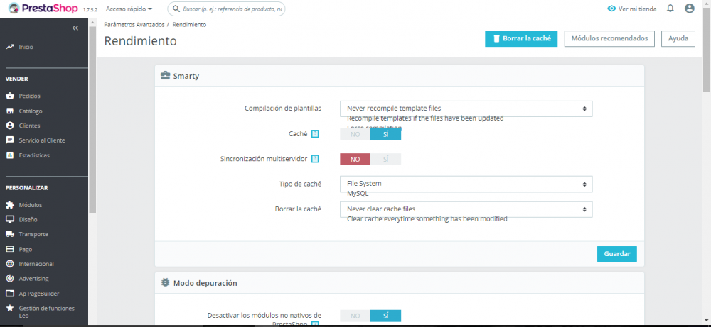Open the notifications bell icon
This screenshot has height=327, width=711.
click(x=670, y=8)
